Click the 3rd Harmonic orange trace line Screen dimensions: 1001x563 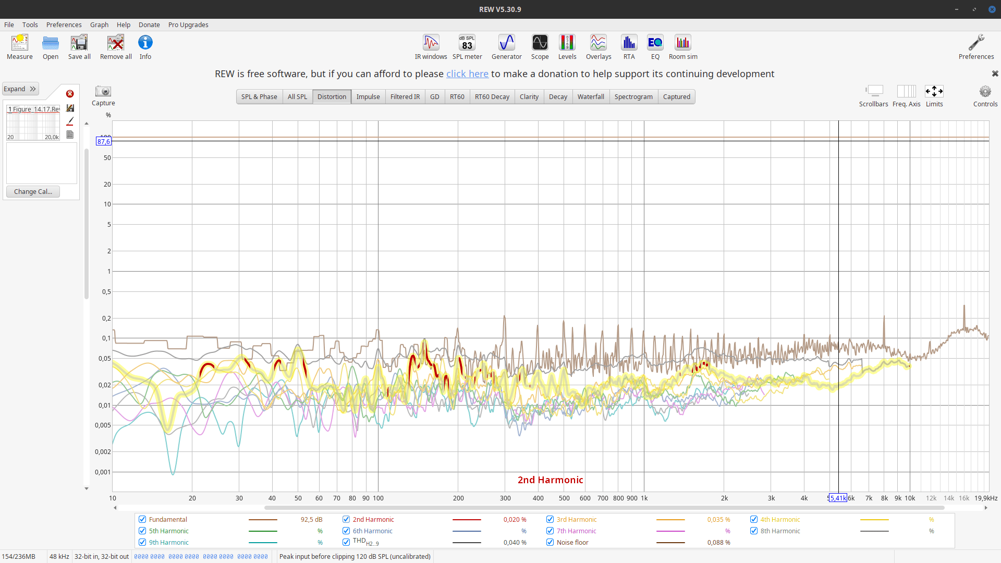[x=670, y=520]
